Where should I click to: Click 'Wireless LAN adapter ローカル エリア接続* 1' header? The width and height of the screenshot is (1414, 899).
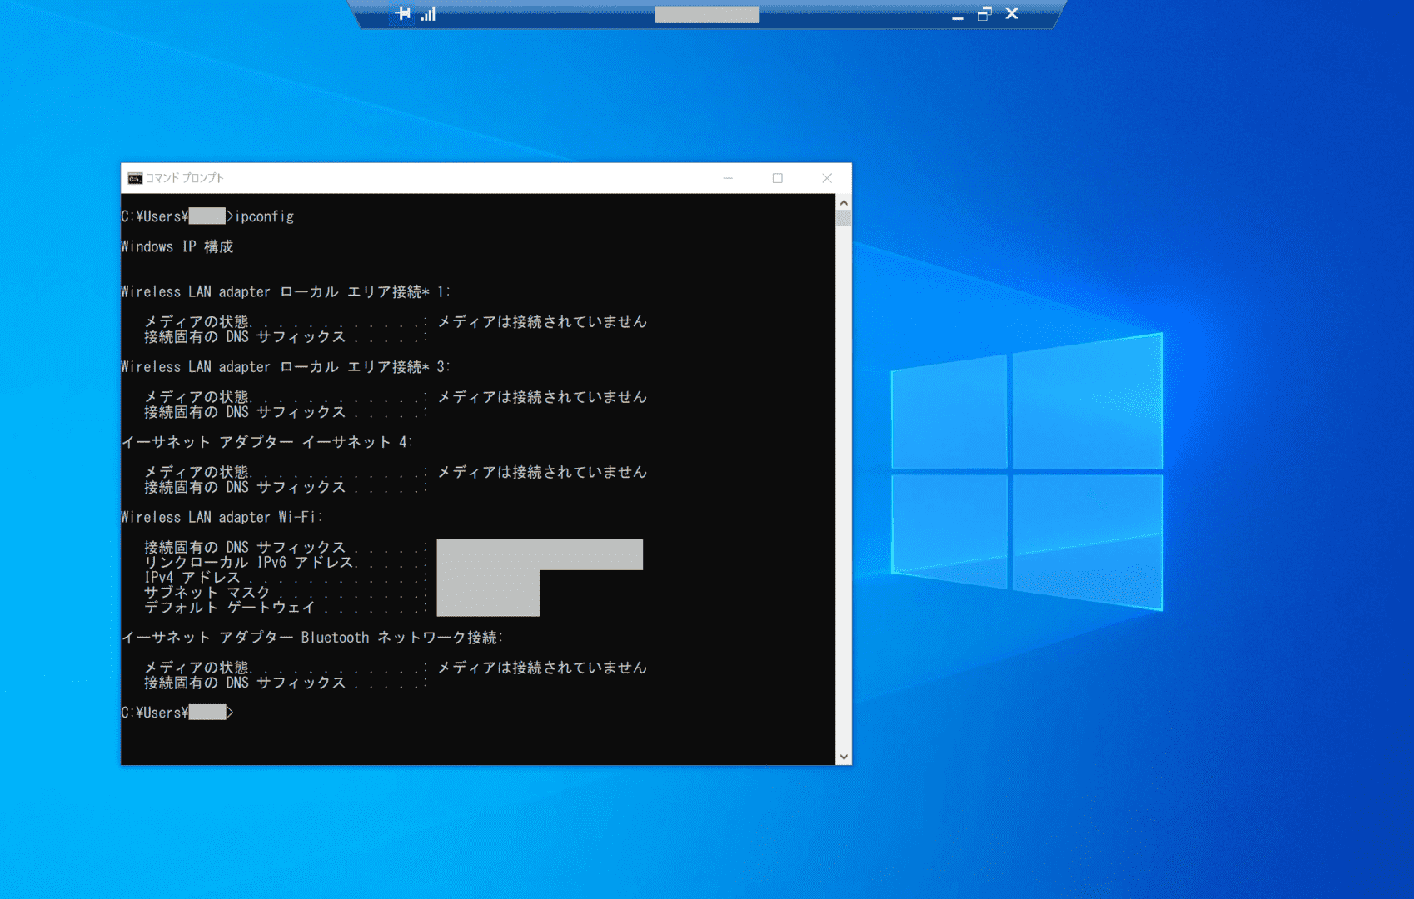pyautogui.click(x=286, y=291)
